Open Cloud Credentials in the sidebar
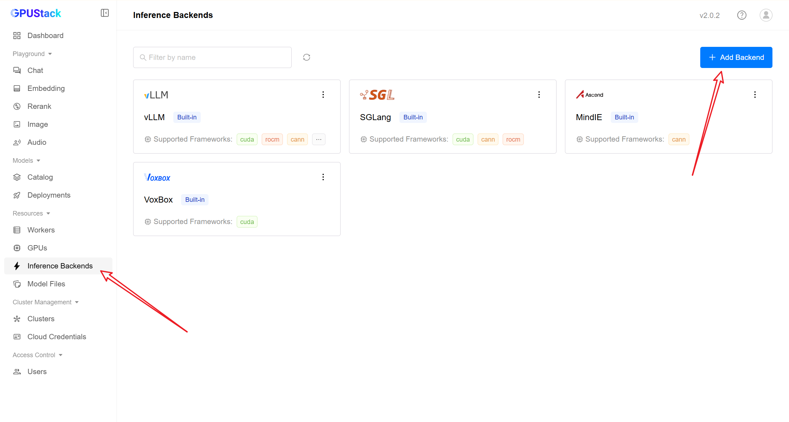This screenshot has width=789, height=422. 57,337
